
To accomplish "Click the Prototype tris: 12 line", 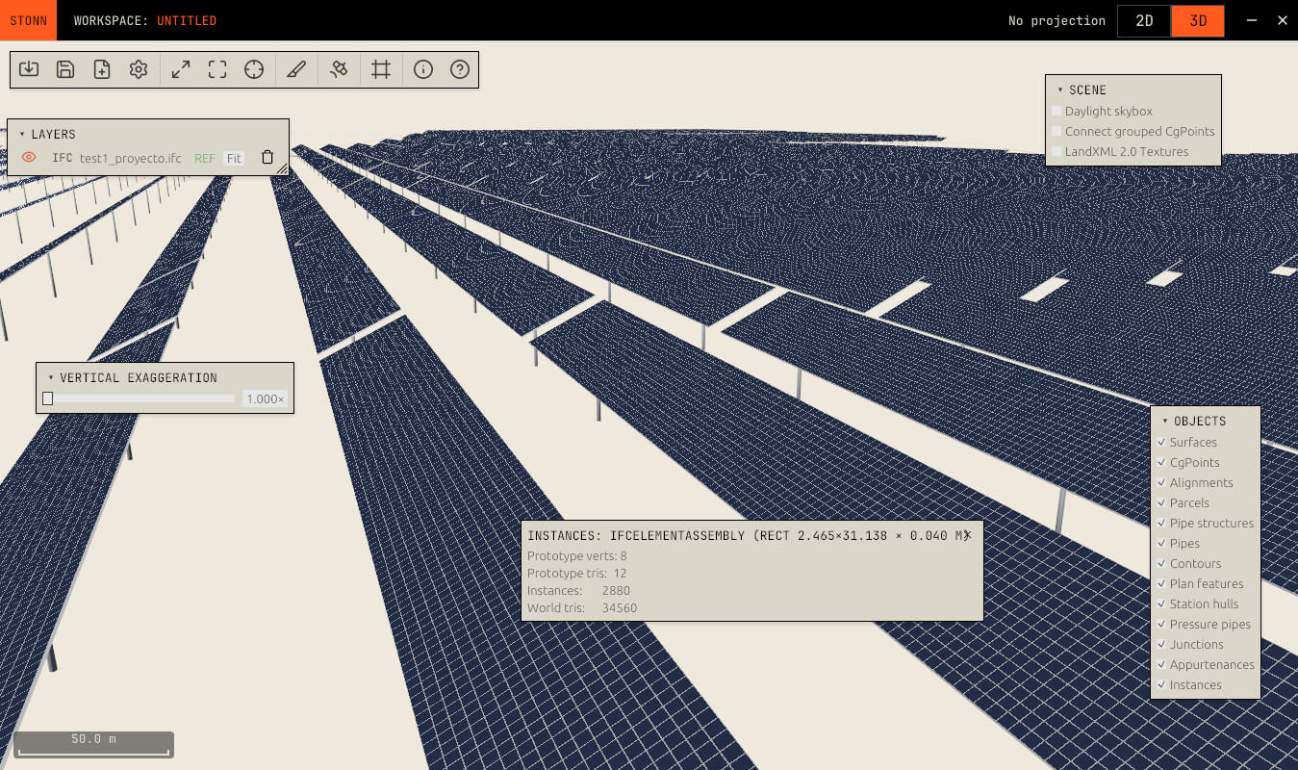I will click(577, 574).
